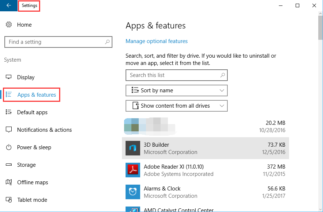The height and width of the screenshot is (212, 323).
Task: Select the 3D Builder app name
Action: tap(156, 144)
